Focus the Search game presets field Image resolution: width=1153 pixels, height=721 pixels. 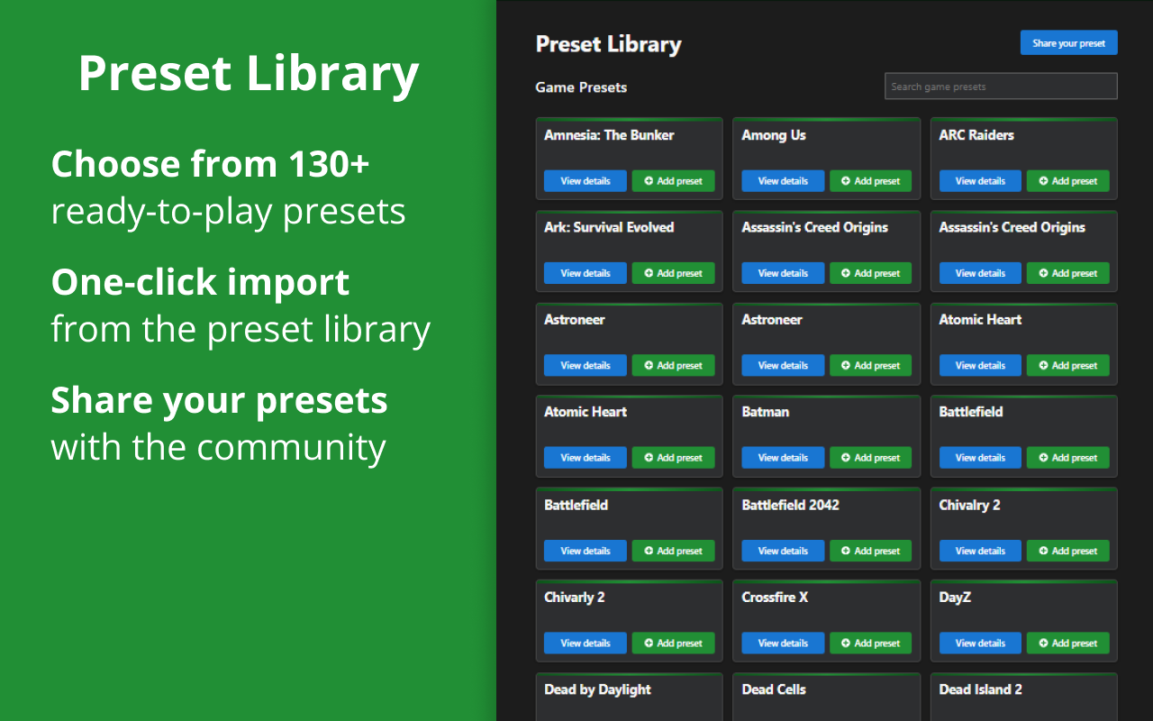pyautogui.click(x=1001, y=87)
